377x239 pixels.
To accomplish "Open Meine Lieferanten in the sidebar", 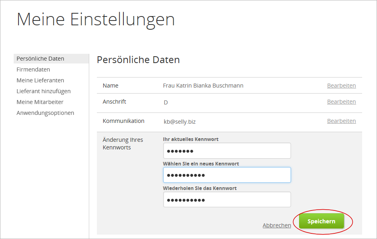I will (40, 80).
